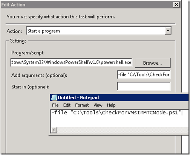
Task: Open Notepad's Edit menu
Action: [67, 105]
